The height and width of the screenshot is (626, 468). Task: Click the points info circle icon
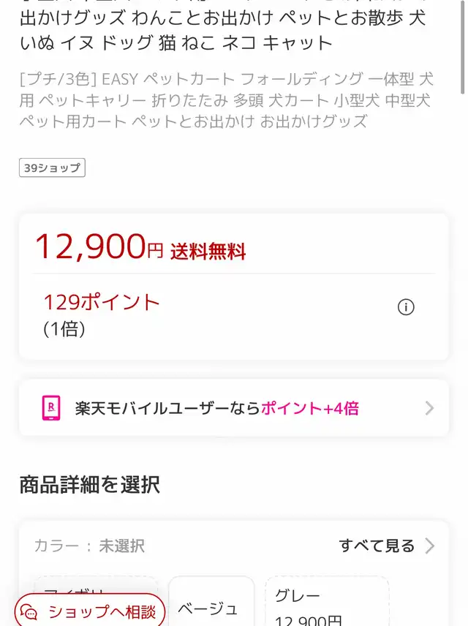pos(406,307)
